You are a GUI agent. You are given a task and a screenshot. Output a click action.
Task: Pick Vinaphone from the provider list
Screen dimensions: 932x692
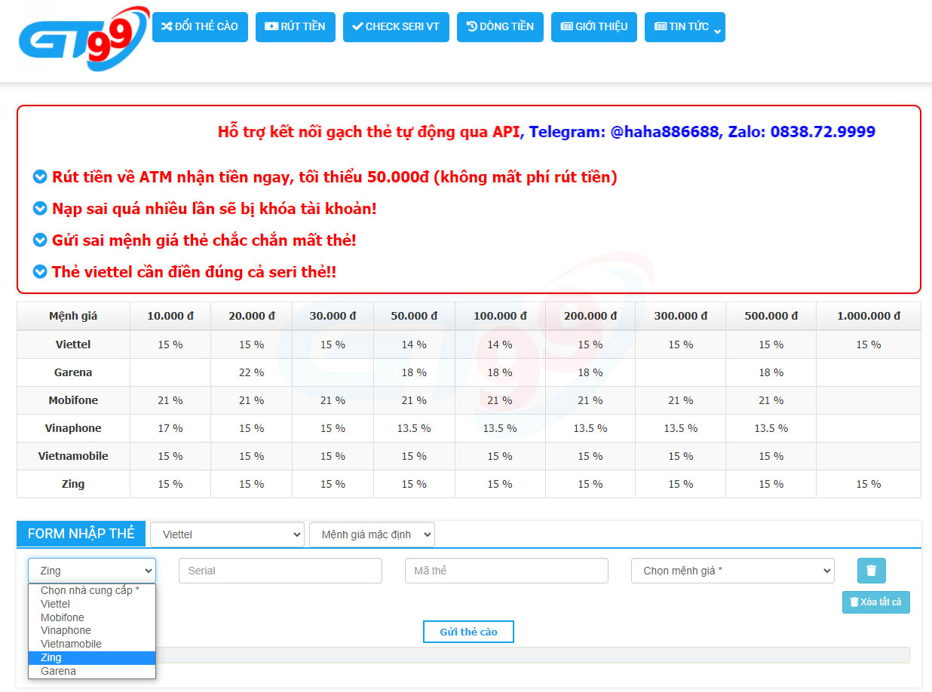92,630
